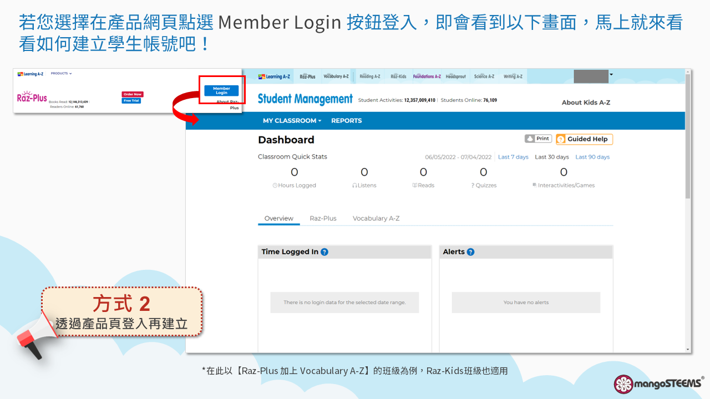Click the Student Management title logo

click(305, 99)
